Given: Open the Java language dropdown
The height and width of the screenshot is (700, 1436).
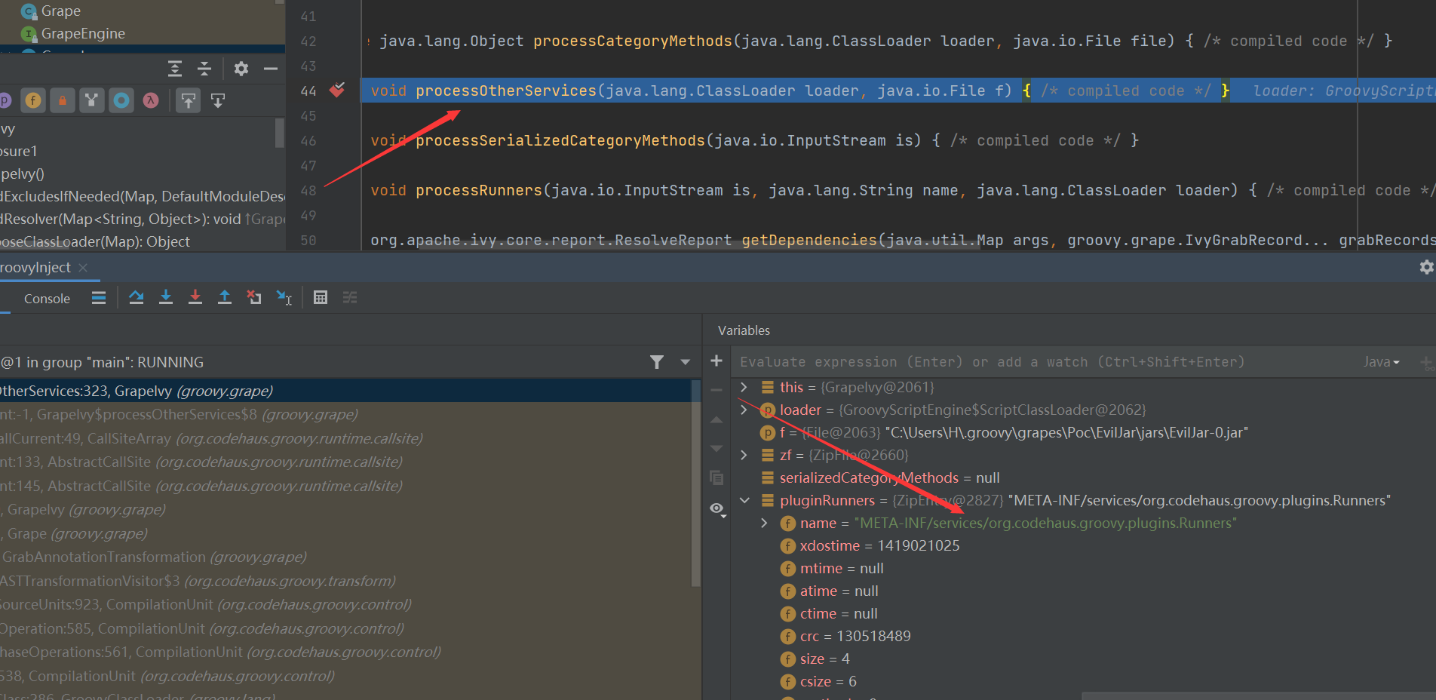Looking at the screenshot, I should 1380,362.
